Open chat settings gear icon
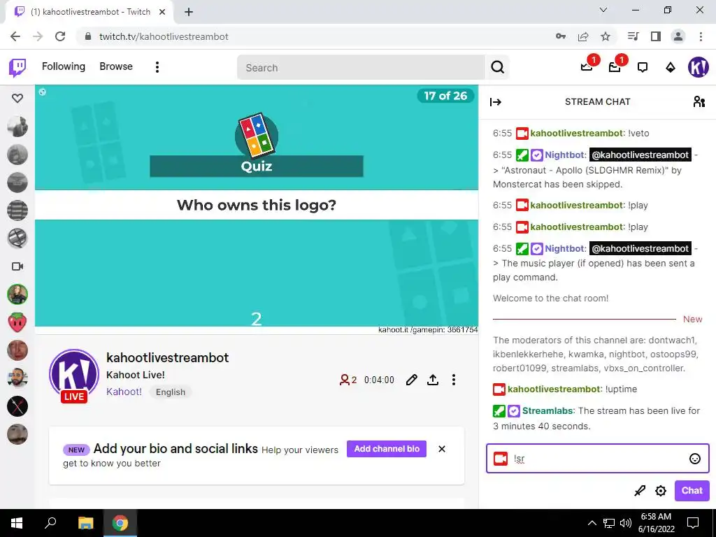This screenshot has width=716, height=537. [661, 491]
